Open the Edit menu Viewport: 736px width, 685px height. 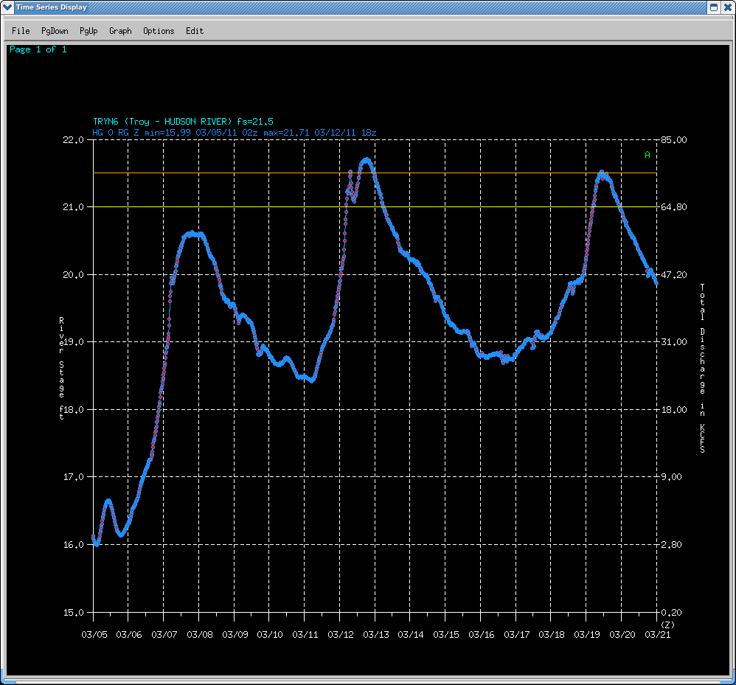[x=195, y=31]
